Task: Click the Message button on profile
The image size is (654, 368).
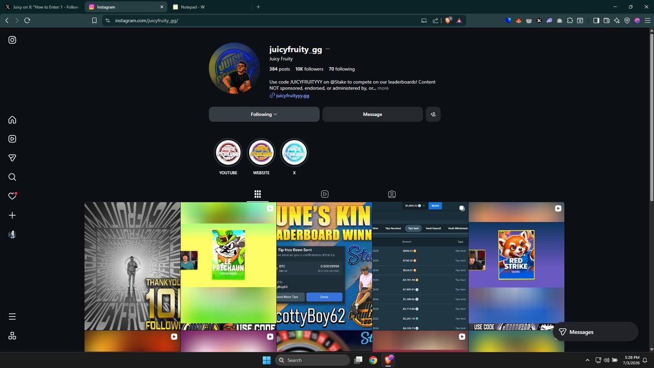Action: point(372,114)
